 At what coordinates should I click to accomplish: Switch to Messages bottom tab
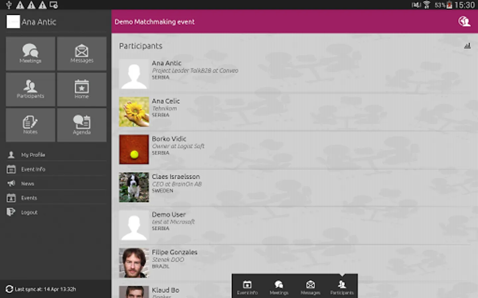(310, 287)
